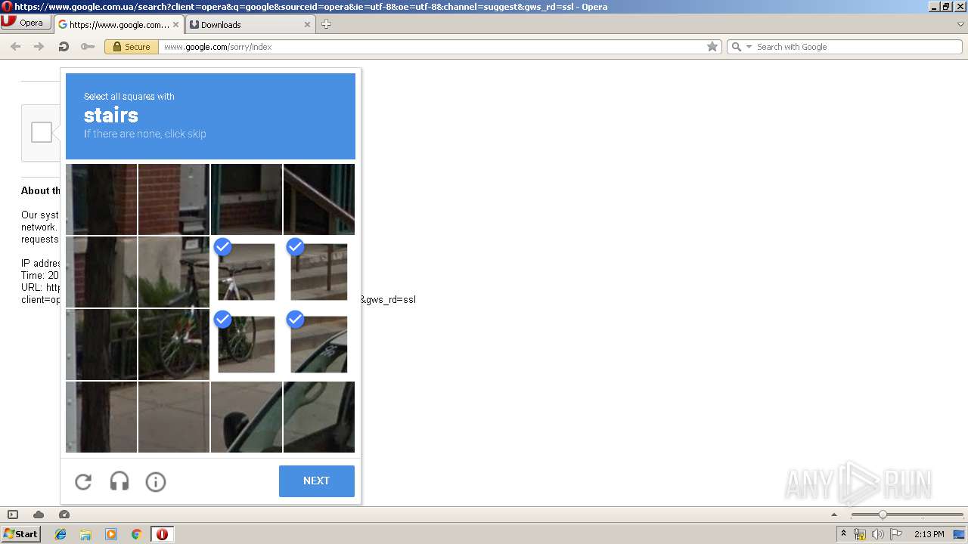Close the Downloads tab
This screenshot has width=968, height=544.
308,24
